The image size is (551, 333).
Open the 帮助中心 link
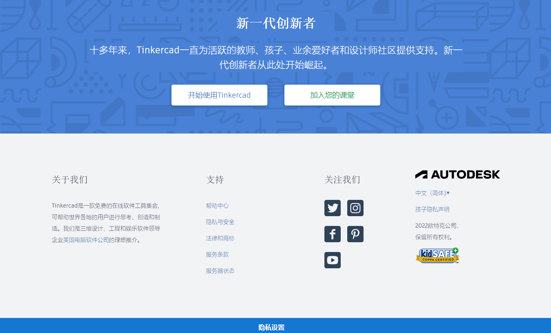pos(217,206)
